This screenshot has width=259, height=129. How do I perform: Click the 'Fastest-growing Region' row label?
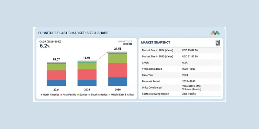click(x=156, y=94)
